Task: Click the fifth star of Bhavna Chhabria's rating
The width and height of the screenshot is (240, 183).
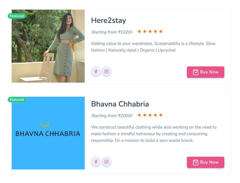Action: [x=161, y=115]
